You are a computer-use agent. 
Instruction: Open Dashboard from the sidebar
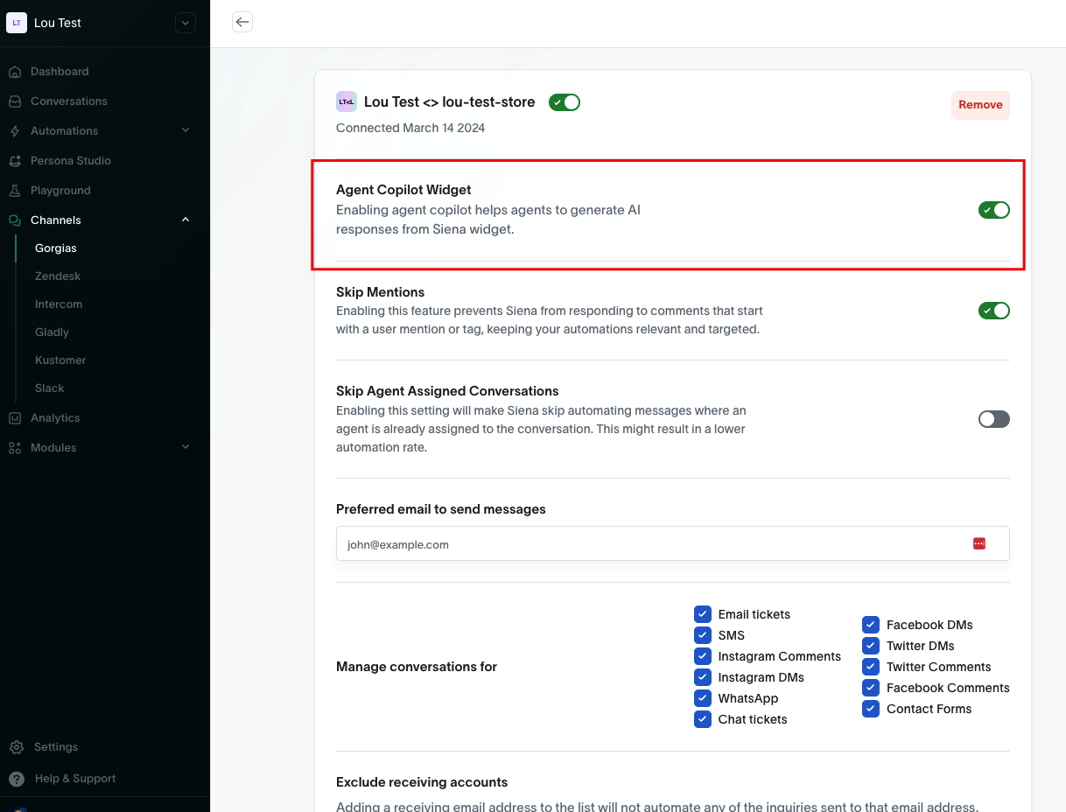click(60, 72)
